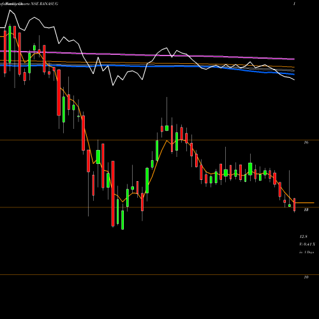This screenshot has width=319, height=319.
Task: Click the last price value '12.8'
Action: [x=304, y=237]
